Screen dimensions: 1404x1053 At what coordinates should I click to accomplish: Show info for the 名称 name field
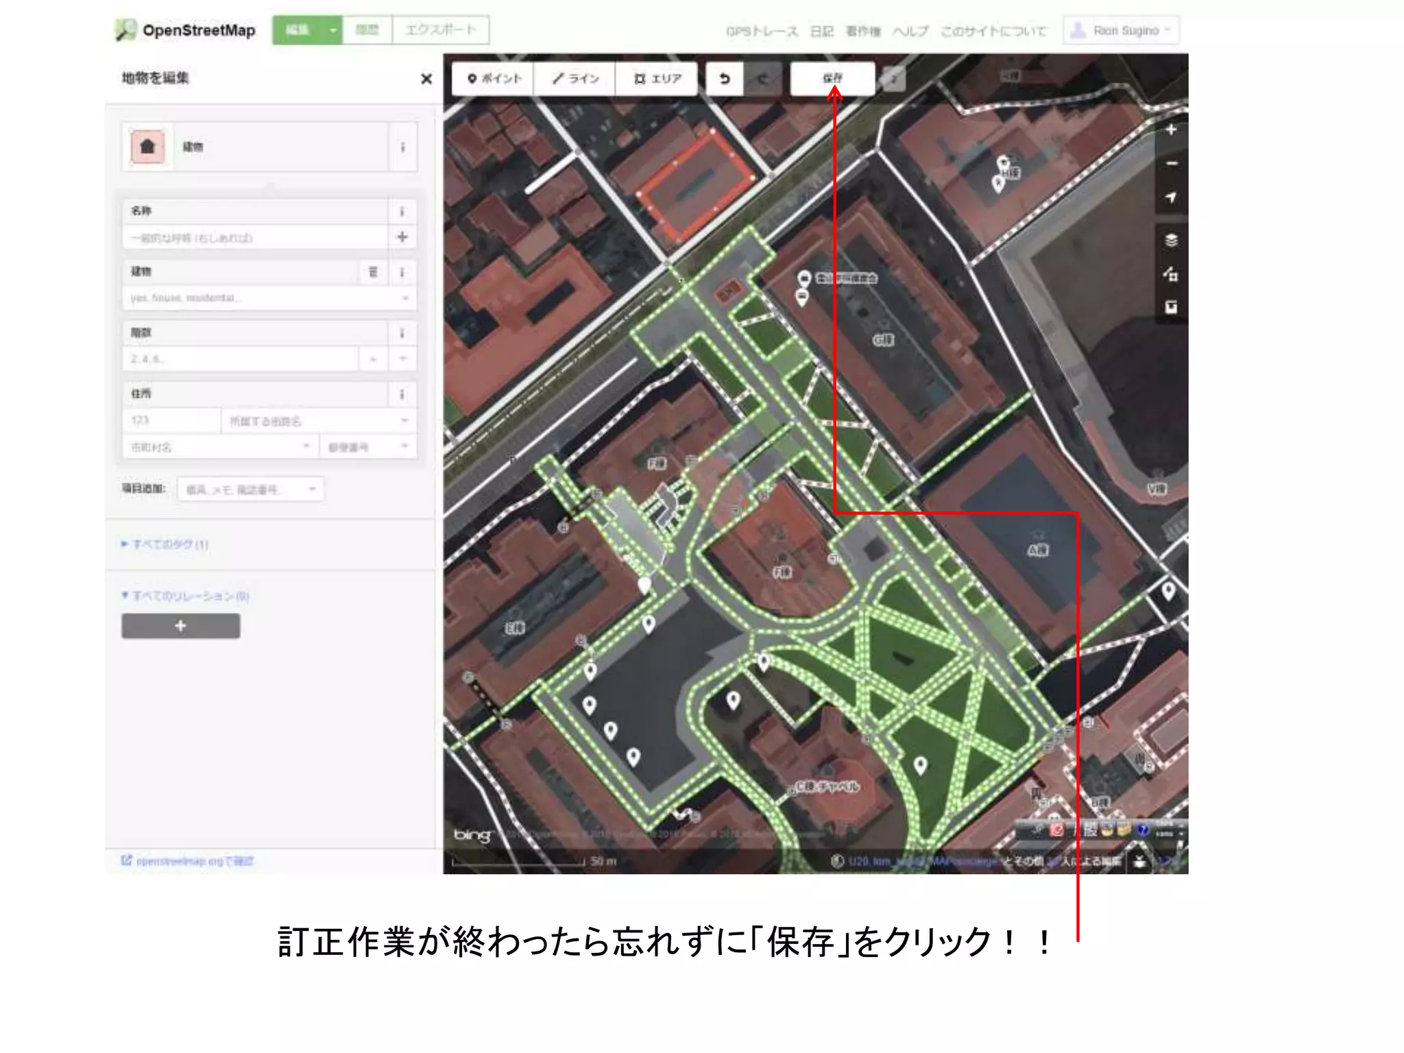coord(402,211)
